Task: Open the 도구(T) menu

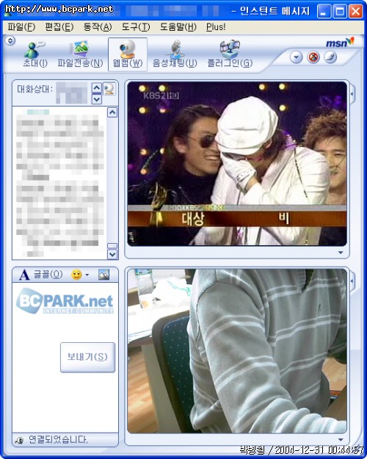Action: (x=136, y=27)
